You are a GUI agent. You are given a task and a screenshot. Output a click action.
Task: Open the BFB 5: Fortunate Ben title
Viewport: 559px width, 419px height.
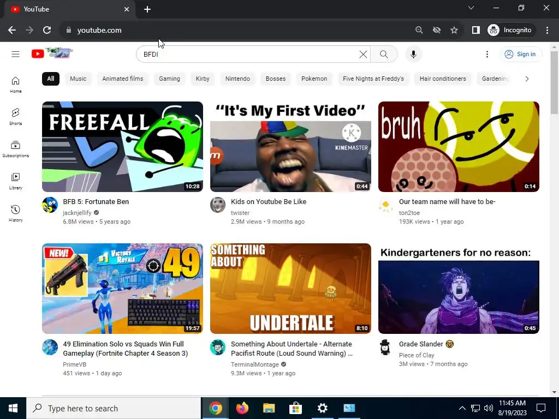(x=96, y=202)
